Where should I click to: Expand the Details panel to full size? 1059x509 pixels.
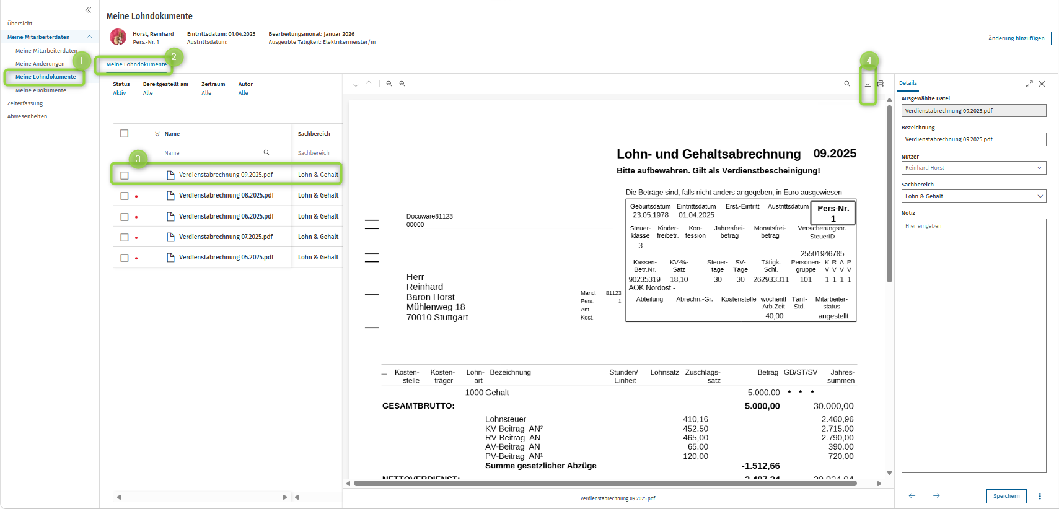tap(1029, 84)
